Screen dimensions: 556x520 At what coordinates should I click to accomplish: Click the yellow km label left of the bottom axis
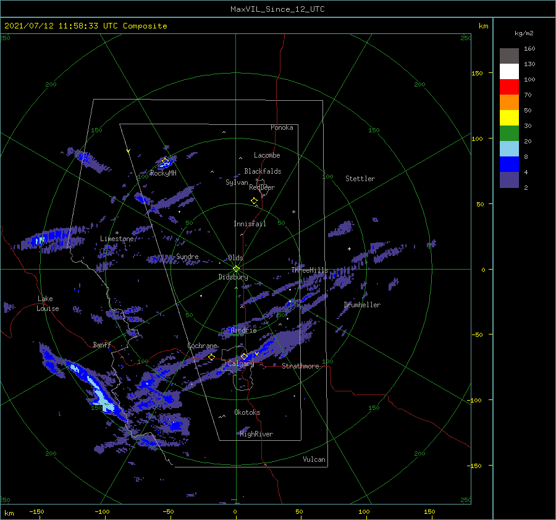click(x=9, y=513)
